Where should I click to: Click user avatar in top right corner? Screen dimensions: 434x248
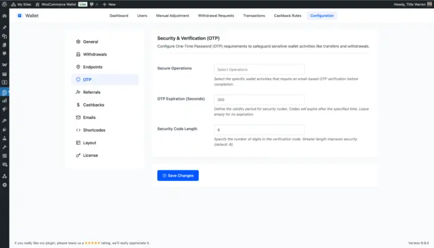tap(430, 4)
